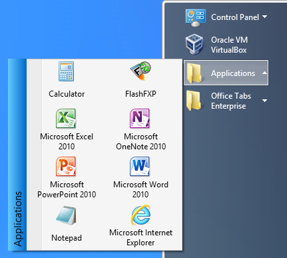This screenshot has height=258, width=287.
Task: Open the Microsoft Excel 2010 icon
Action: click(66, 119)
